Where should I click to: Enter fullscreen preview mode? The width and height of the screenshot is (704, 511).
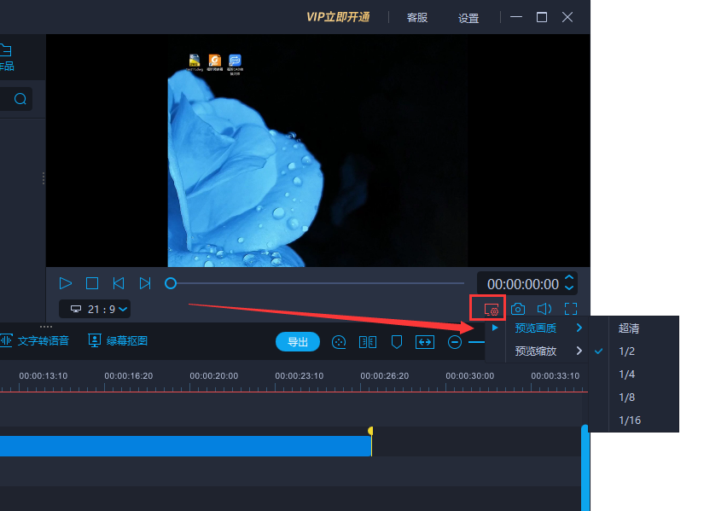570,308
